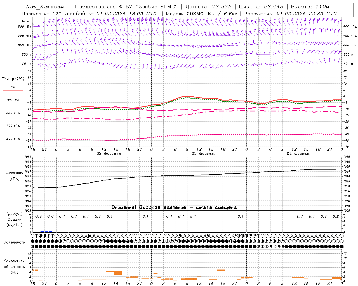Click the computed time Рассчитано: 01.02.2025 22:39 UTC
358x286 pixels.
(x=290, y=14)
